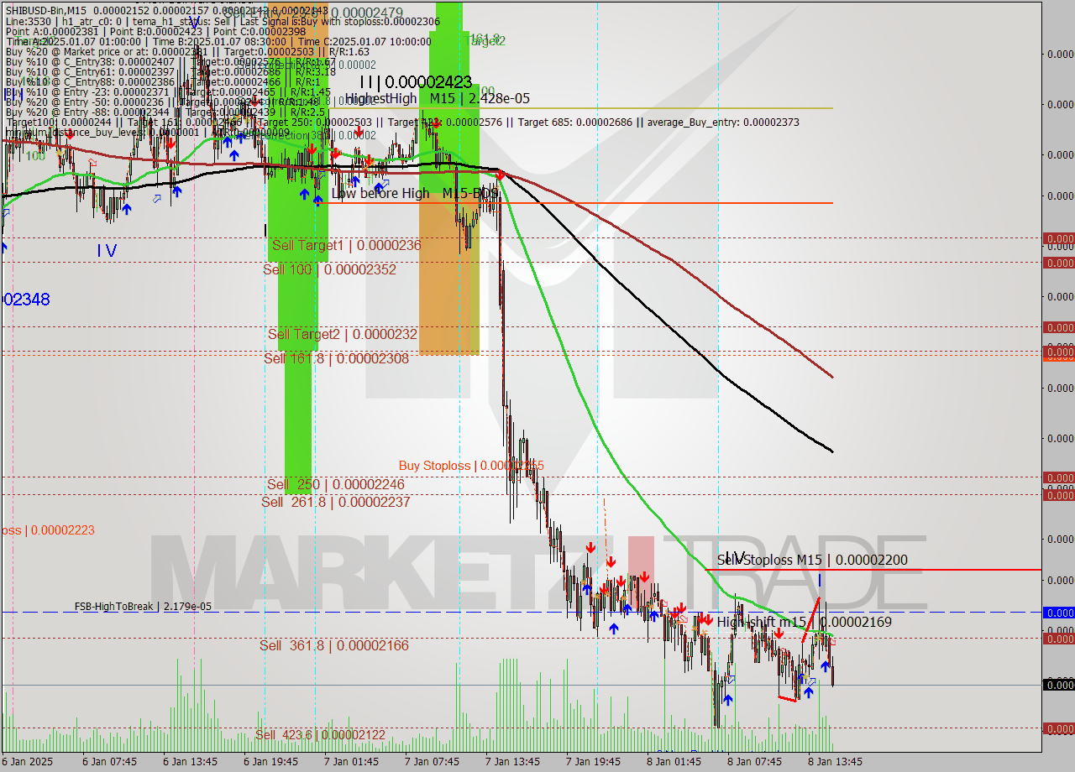
Task: Click the orange price tag on the price axis
Action: [1058, 357]
